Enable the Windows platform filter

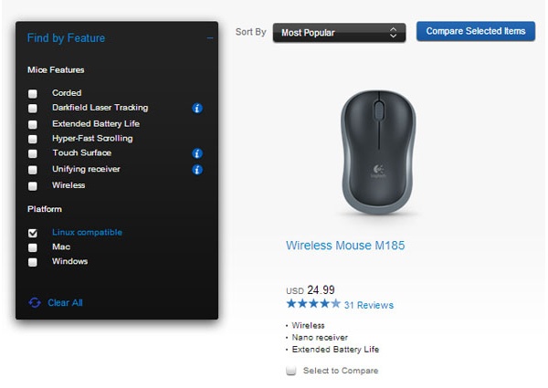coord(33,262)
